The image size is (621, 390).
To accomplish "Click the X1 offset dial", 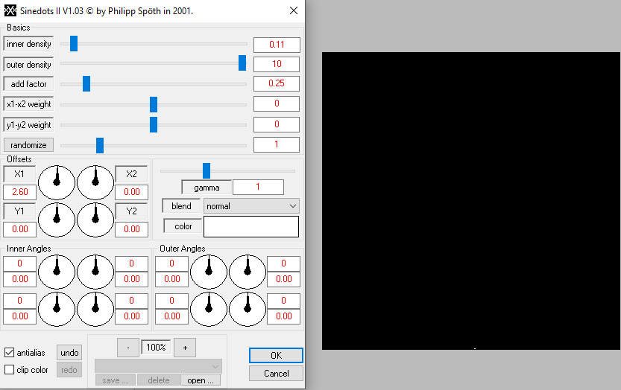I will tap(57, 183).
